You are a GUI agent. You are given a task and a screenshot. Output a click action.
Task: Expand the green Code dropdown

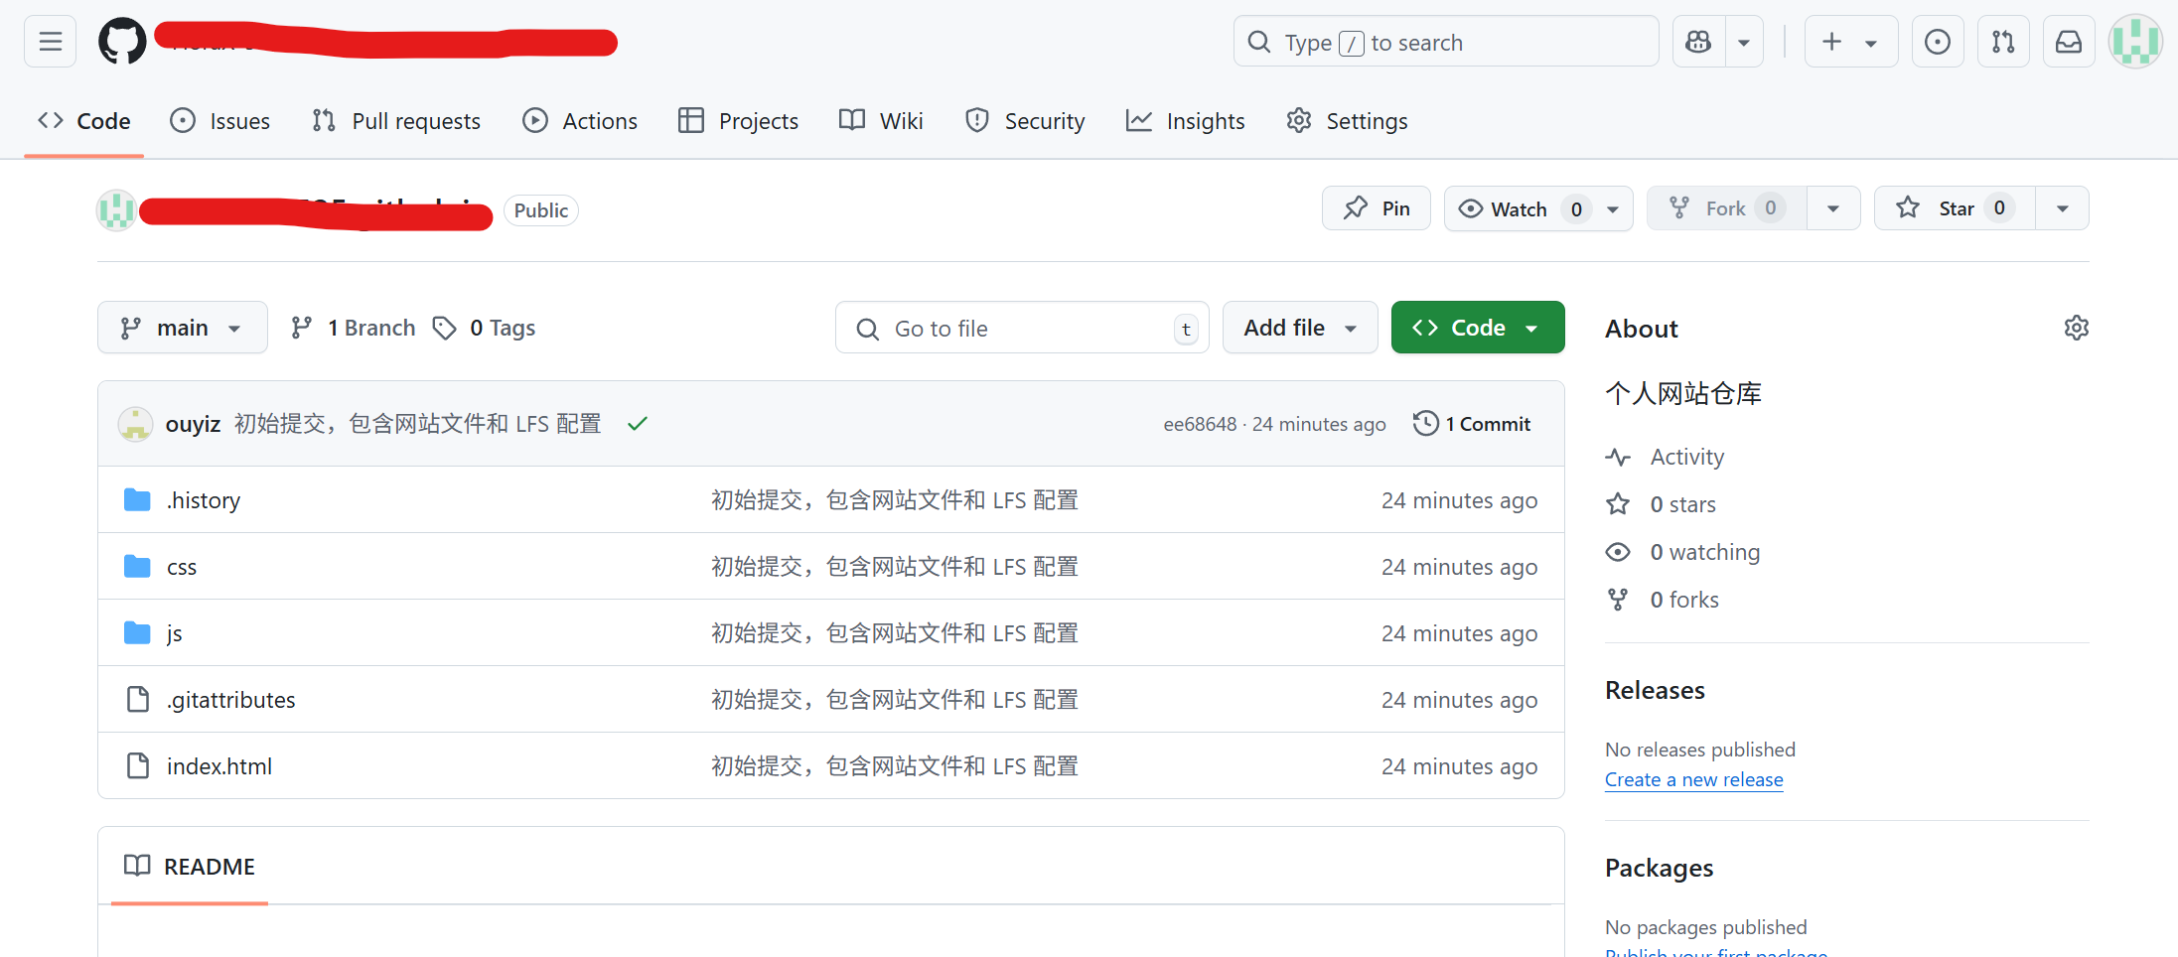pyautogui.click(x=1477, y=328)
